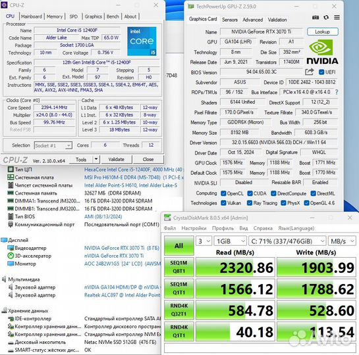This screenshot has height=355, width=359.
Task: Click the BIOS share/export icon in GPU-Z
Action: 310,72
